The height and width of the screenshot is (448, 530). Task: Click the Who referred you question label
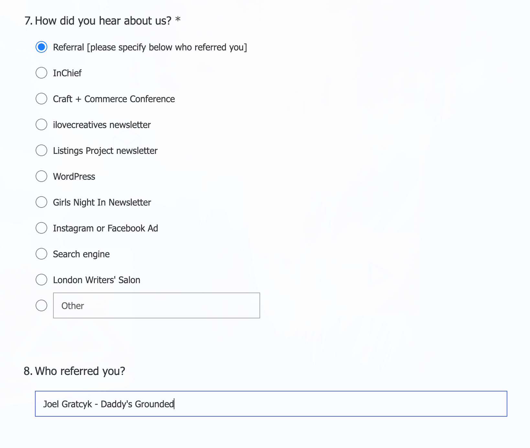click(x=80, y=371)
